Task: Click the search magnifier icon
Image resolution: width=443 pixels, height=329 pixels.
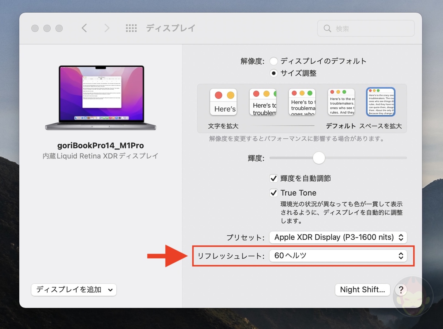Action: pos(328,28)
